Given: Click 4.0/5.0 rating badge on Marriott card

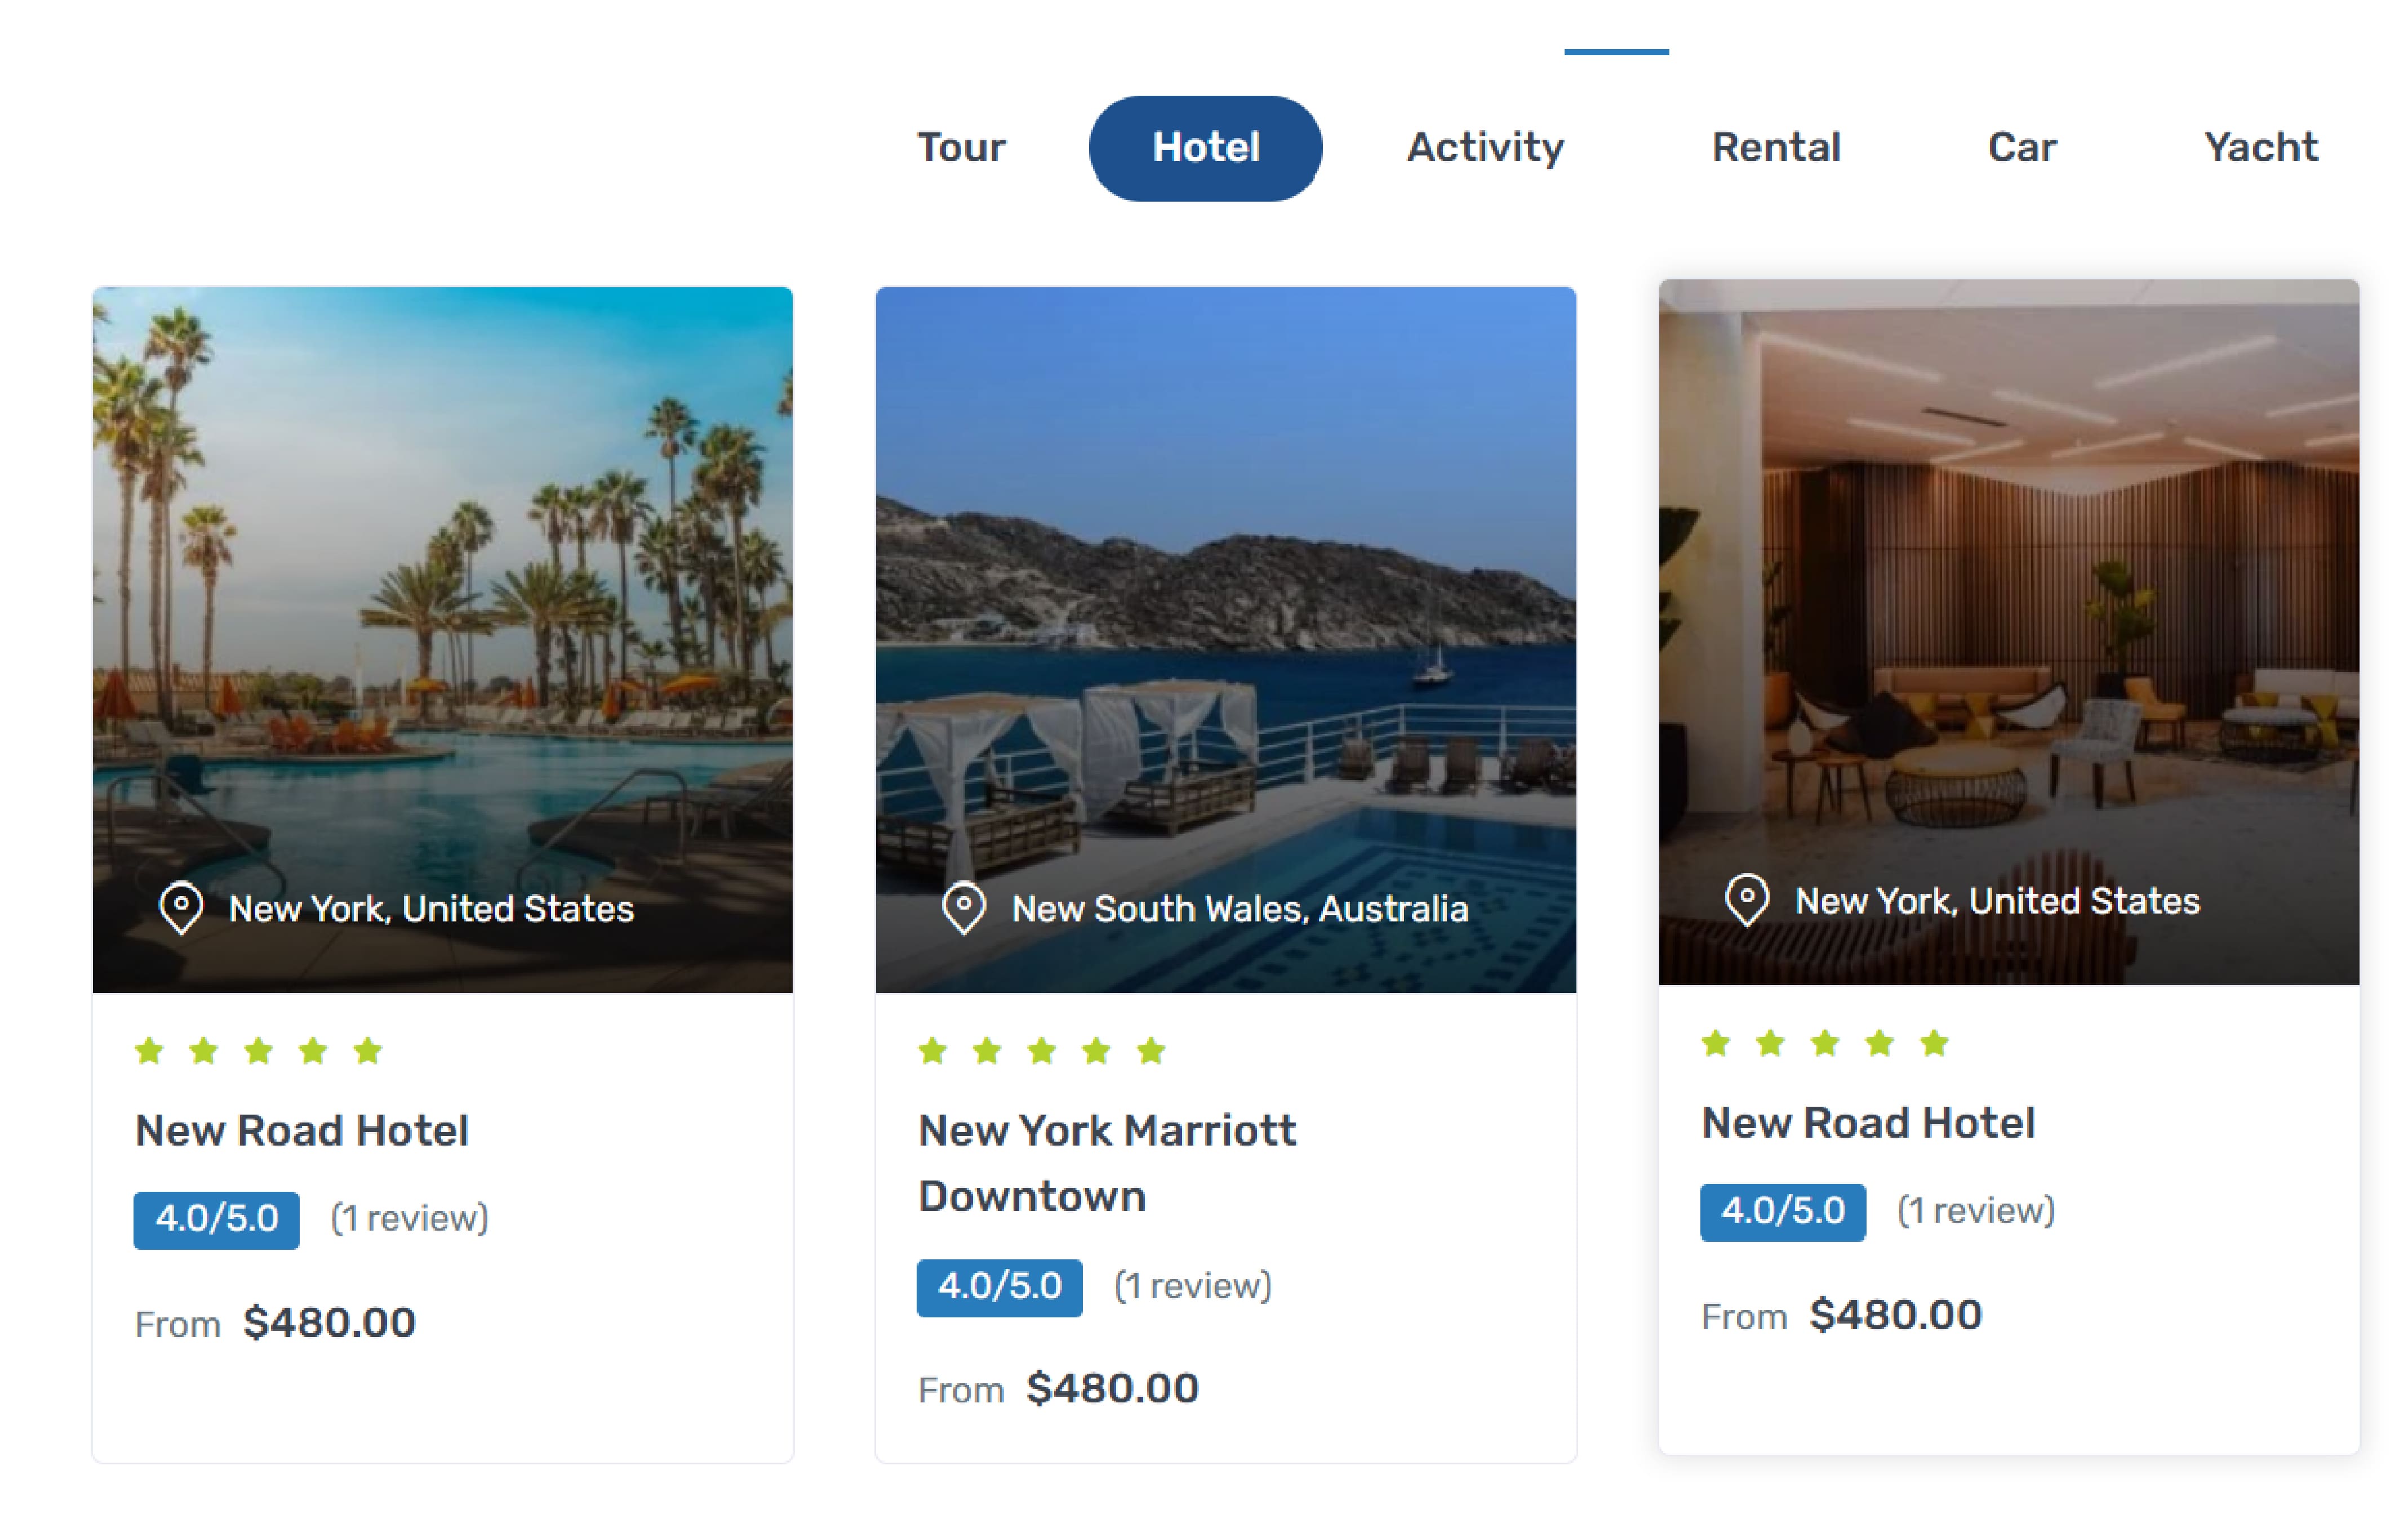Looking at the screenshot, I should tap(999, 1286).
